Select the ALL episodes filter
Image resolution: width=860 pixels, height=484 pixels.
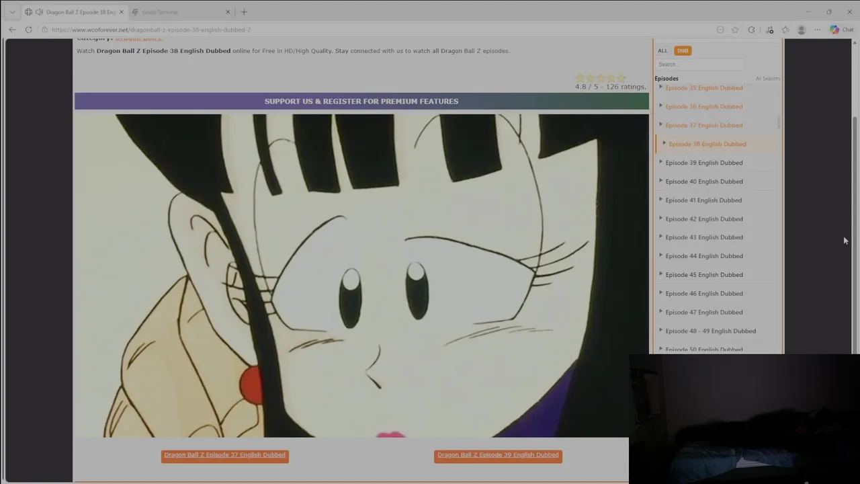tap(662, 50)
